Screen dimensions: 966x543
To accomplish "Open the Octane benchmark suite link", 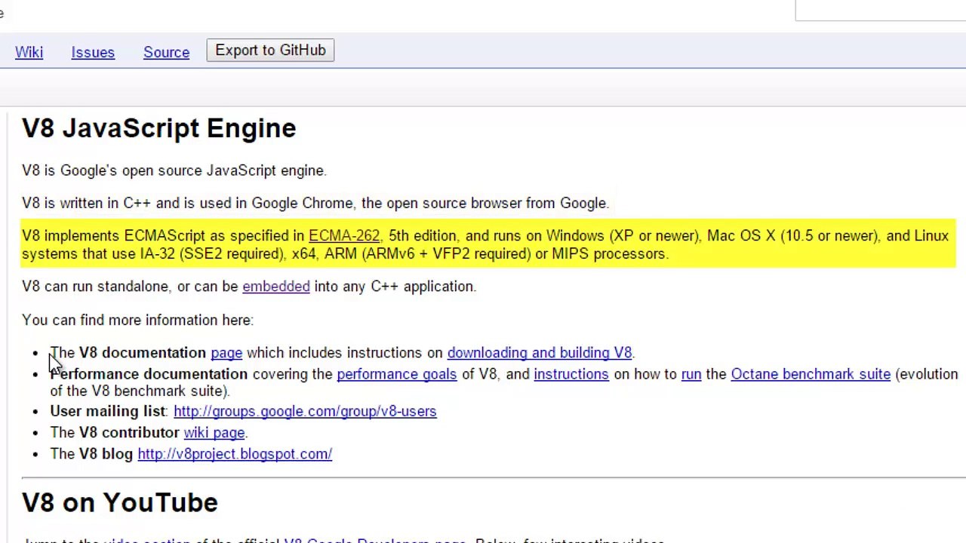I will (811, 374).
